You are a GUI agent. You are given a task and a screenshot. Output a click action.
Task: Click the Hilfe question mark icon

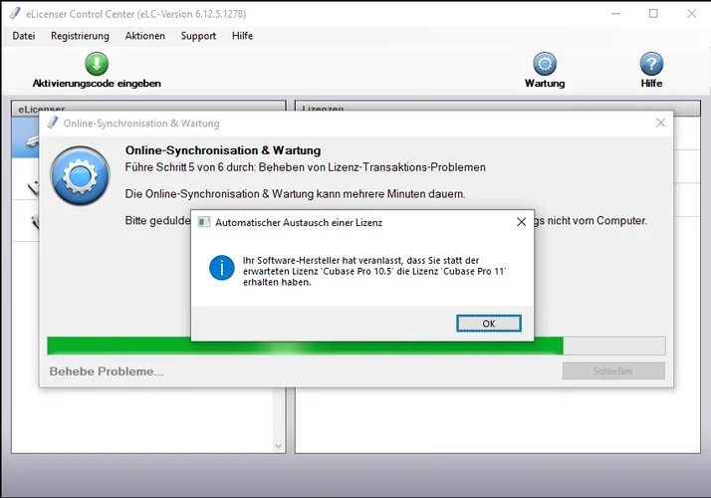651,64
